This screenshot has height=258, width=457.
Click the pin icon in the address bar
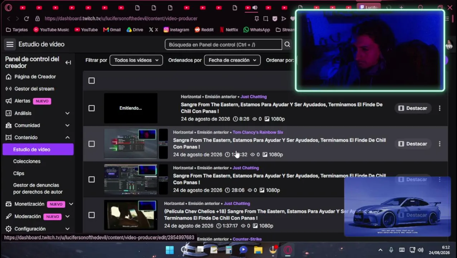[257, 19]
